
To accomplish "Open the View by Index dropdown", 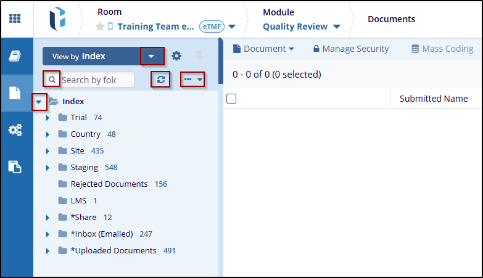I will (x=151, y=56).
